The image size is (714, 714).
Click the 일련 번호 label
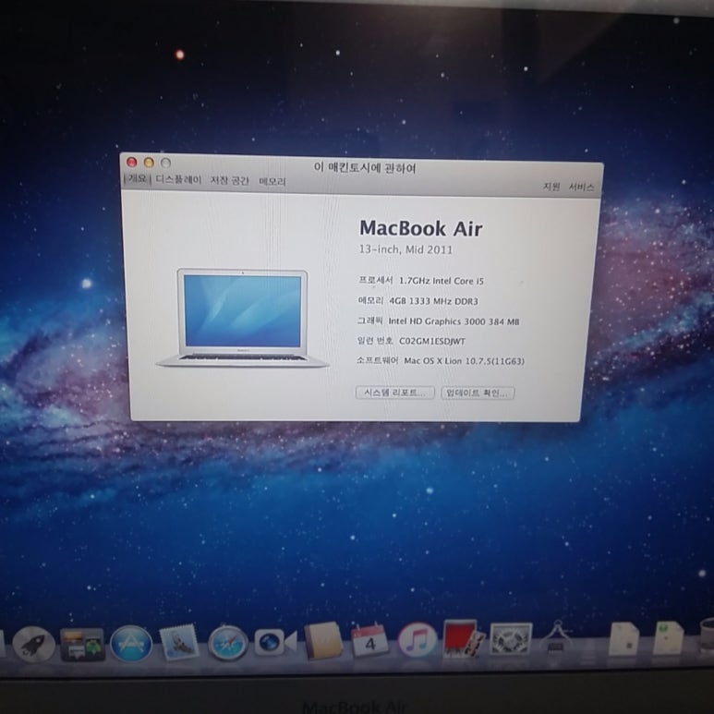click(375, 341)
